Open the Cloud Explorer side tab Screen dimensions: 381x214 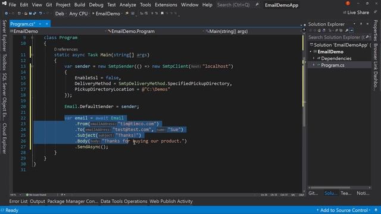[x=4, y=139]
